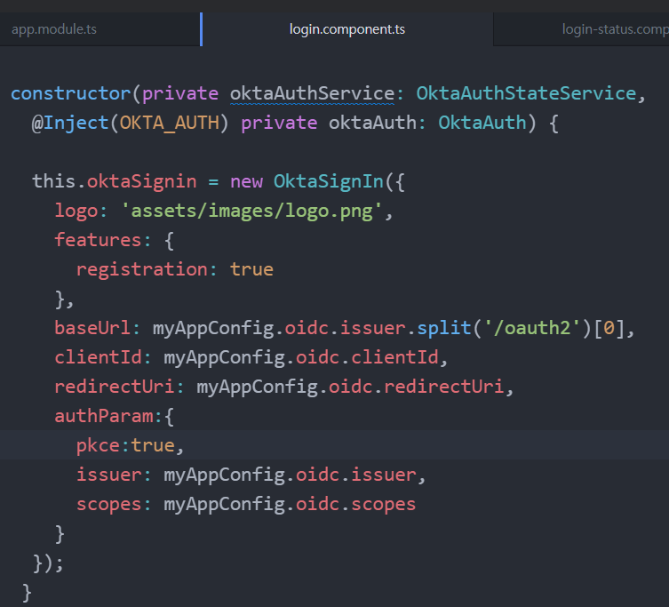Click oidc.scopes value at line end
The image size is (669, 607).
(356, 504)
